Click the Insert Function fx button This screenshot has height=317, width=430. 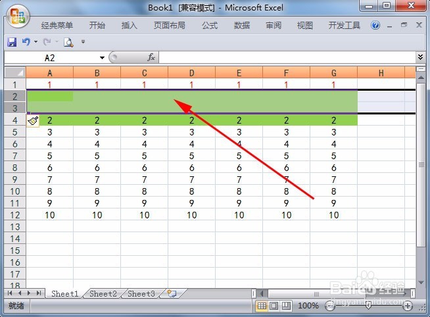151,57
